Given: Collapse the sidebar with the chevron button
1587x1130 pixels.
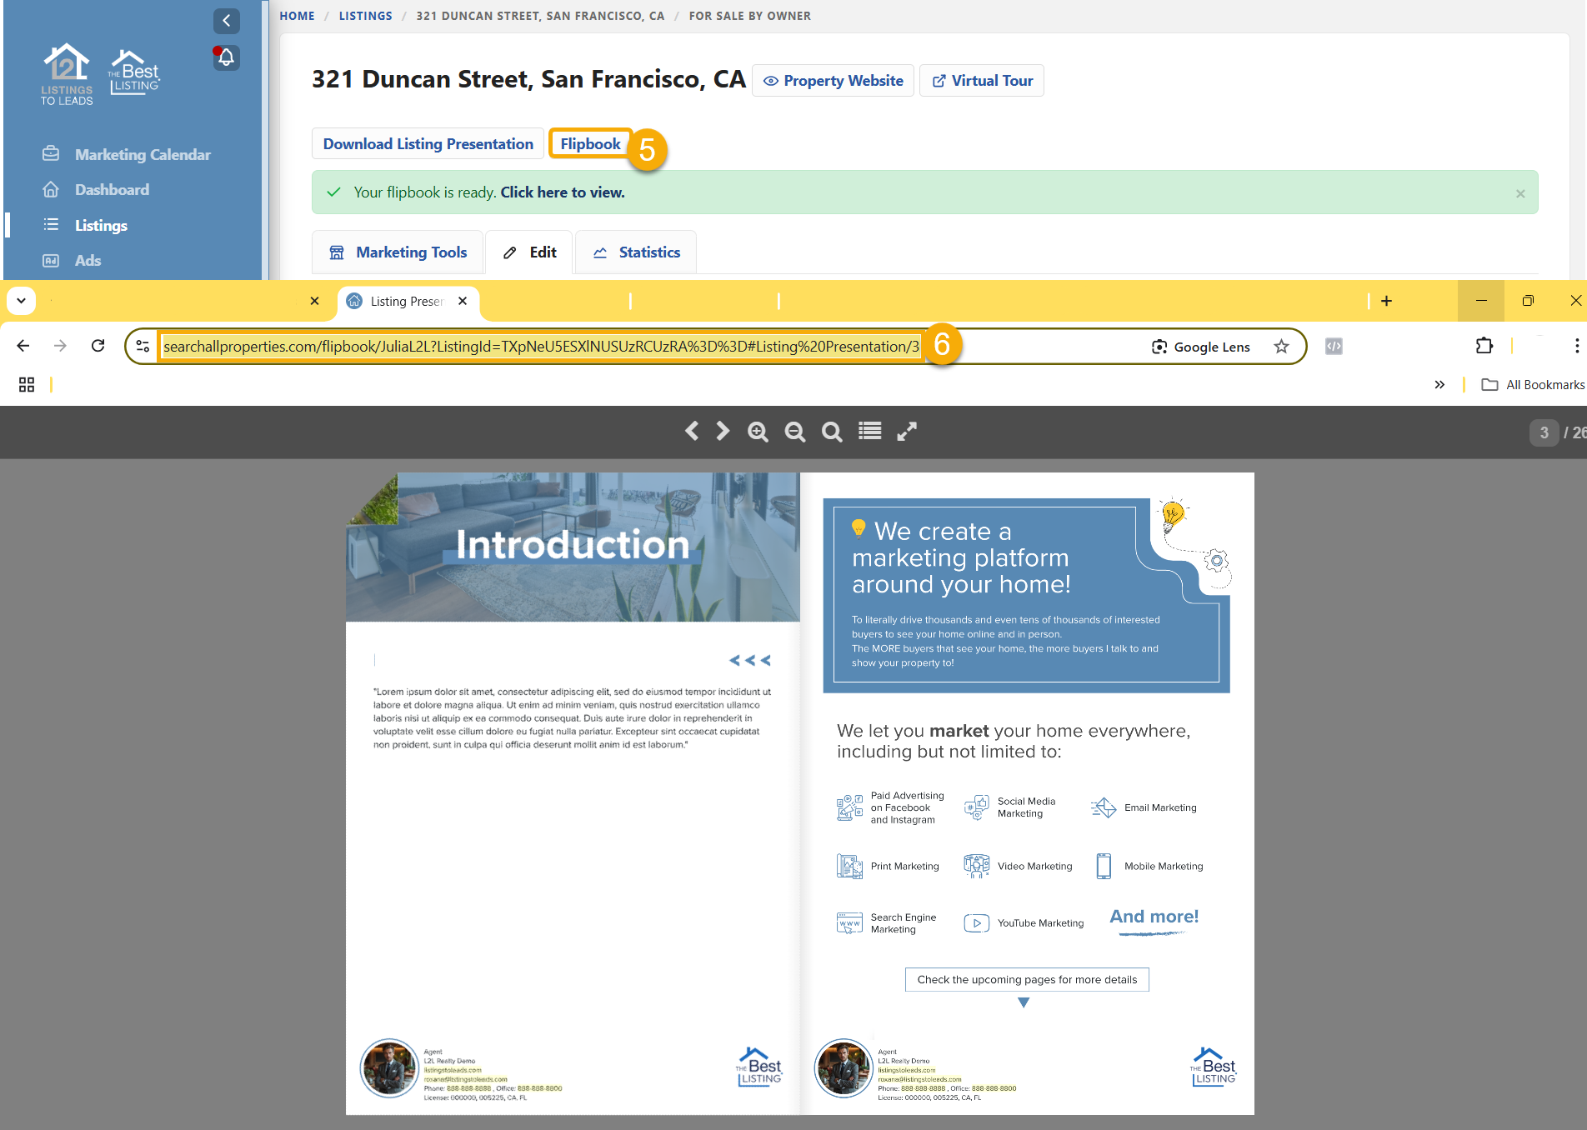Looking at the screenshot, I should click(226, 21).
